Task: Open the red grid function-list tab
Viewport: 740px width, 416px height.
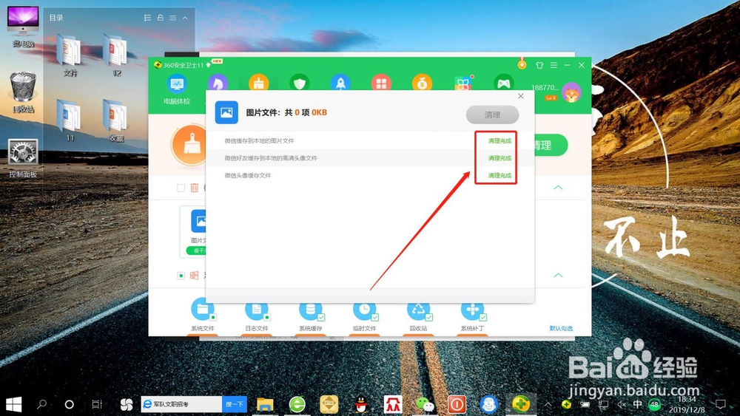Action: coord(381,83)
